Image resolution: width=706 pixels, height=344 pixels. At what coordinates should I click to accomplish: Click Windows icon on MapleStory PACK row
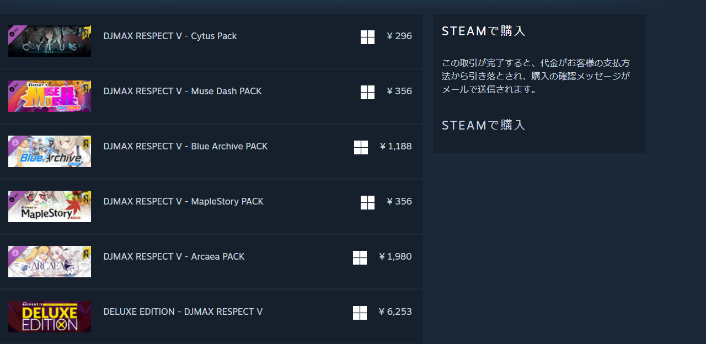367,202
